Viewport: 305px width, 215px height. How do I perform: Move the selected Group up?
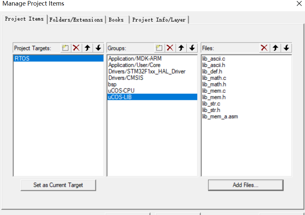tap(181, 48)
